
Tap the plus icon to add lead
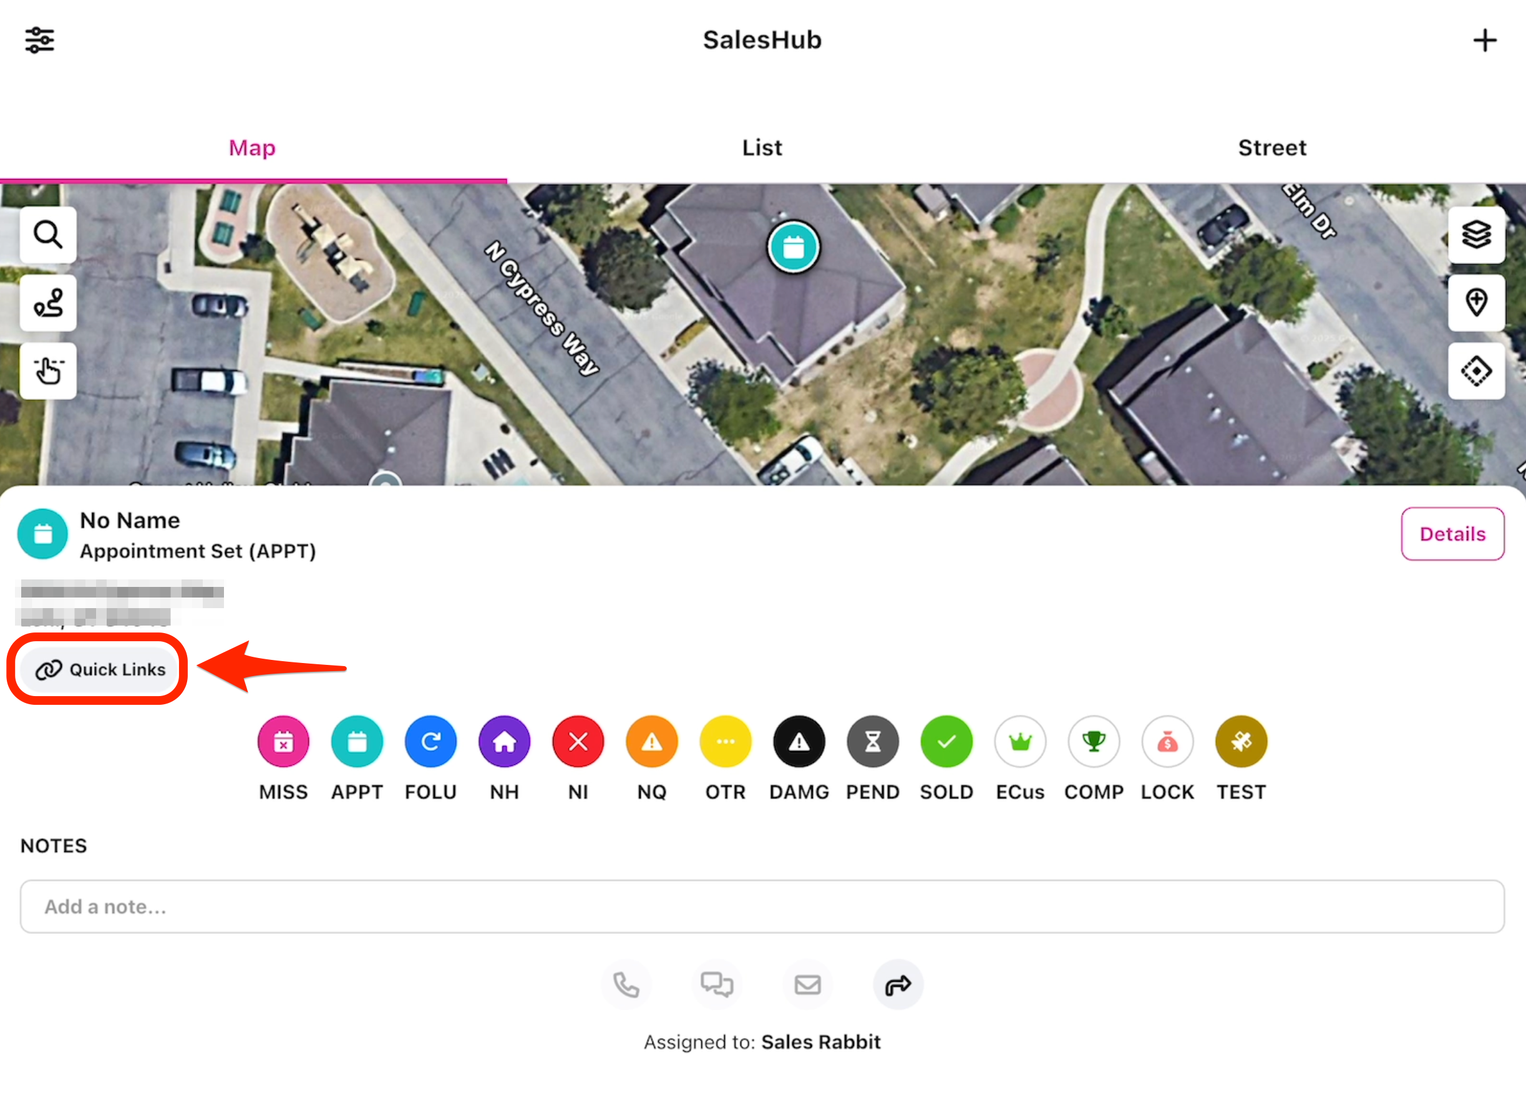(x=1484, y=41)
